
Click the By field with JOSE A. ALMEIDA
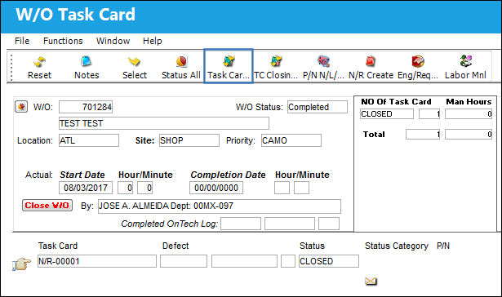click(x=220, y=206)
